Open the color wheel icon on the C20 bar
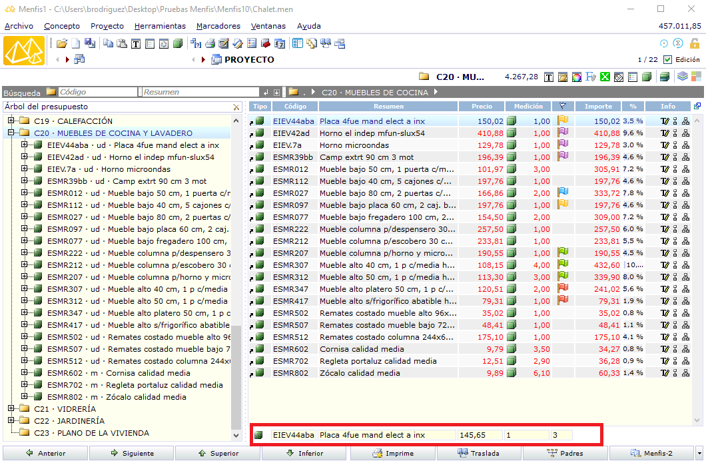This screenshot has width=706, height=463. coord(576,77)
